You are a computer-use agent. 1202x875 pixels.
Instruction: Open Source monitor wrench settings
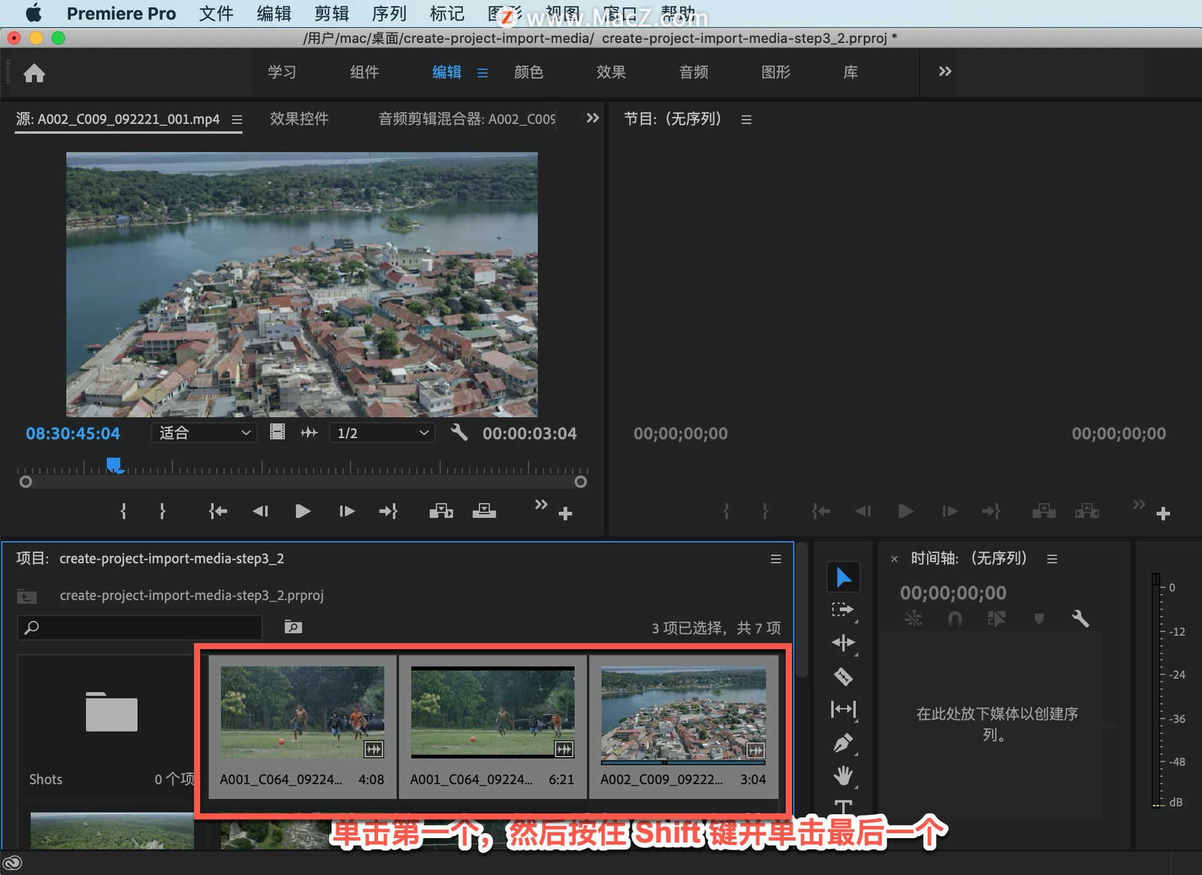click(x=459, y=432)
